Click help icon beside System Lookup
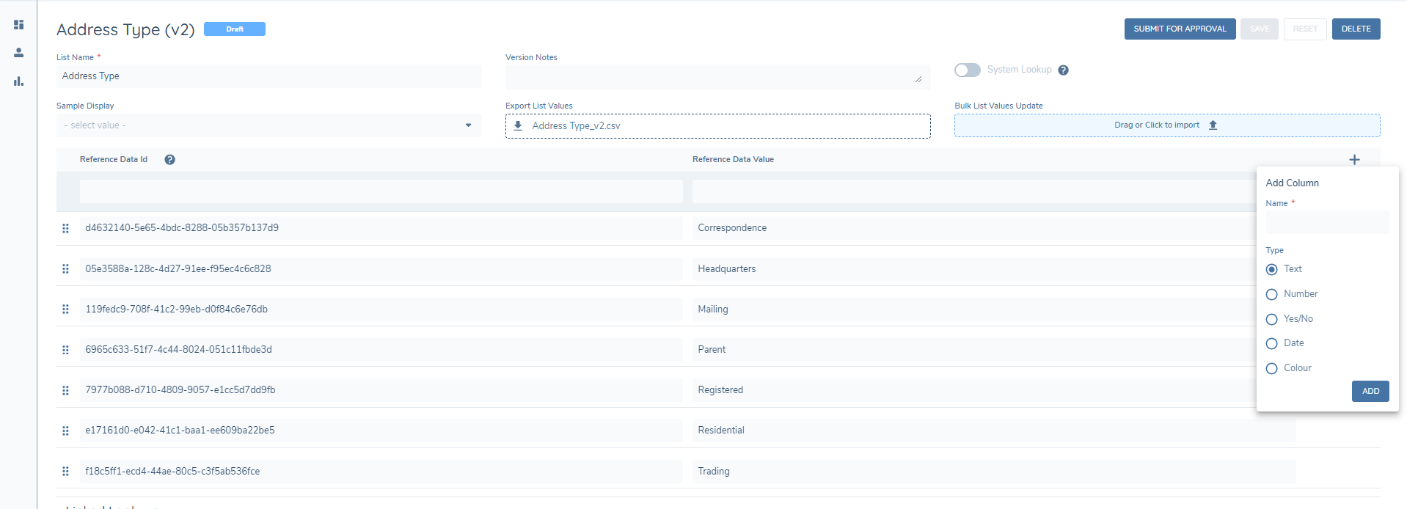 (x=1063, y=70)
